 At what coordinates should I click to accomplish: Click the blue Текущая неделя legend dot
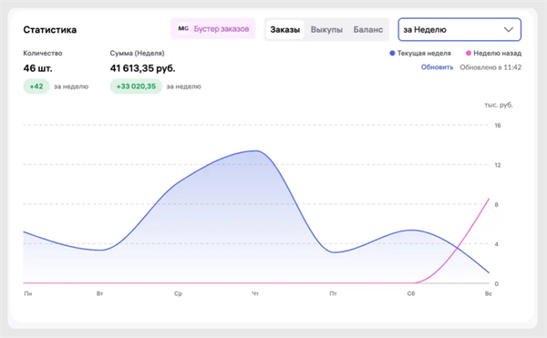392,54
